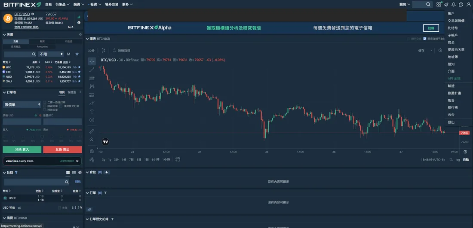This screenshot has width=473, height=228.
Task: Open the Fibonacci retracement tool in chart sidebar
Action: point(92,78)
